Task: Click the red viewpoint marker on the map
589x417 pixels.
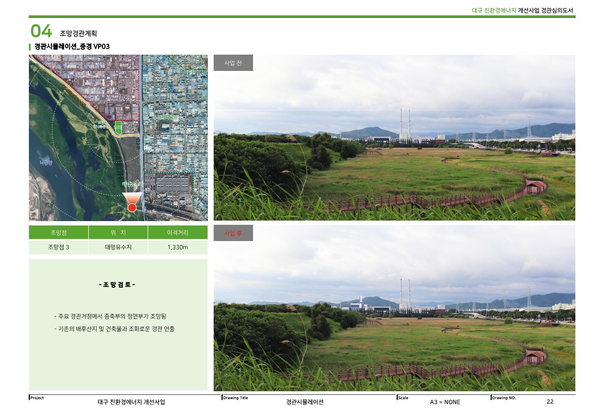Action: [132, 207]
